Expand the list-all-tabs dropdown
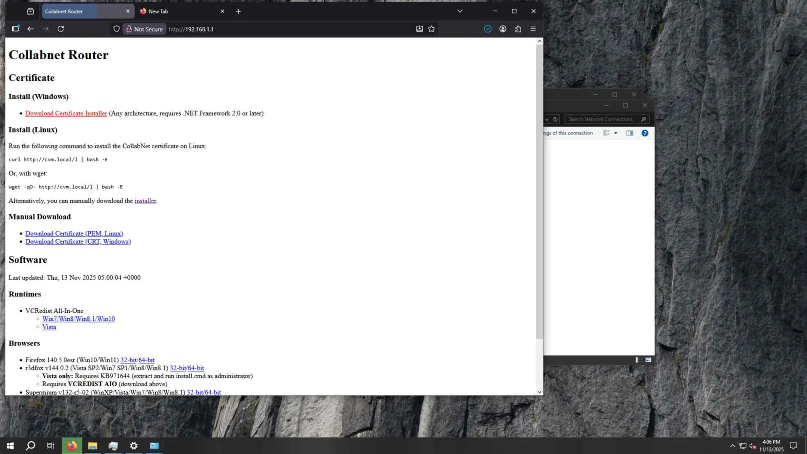807x454 pixels. tap(460, 11)
